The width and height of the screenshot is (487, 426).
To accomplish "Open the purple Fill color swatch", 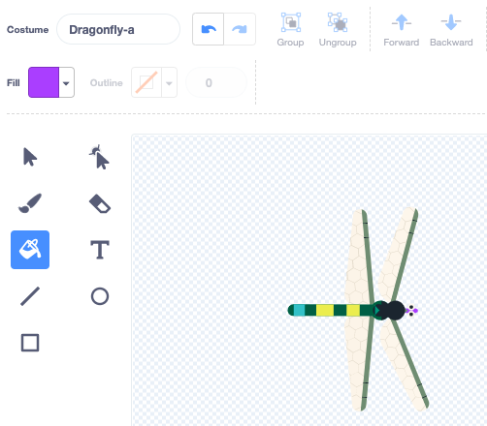I will coord(44,82).
